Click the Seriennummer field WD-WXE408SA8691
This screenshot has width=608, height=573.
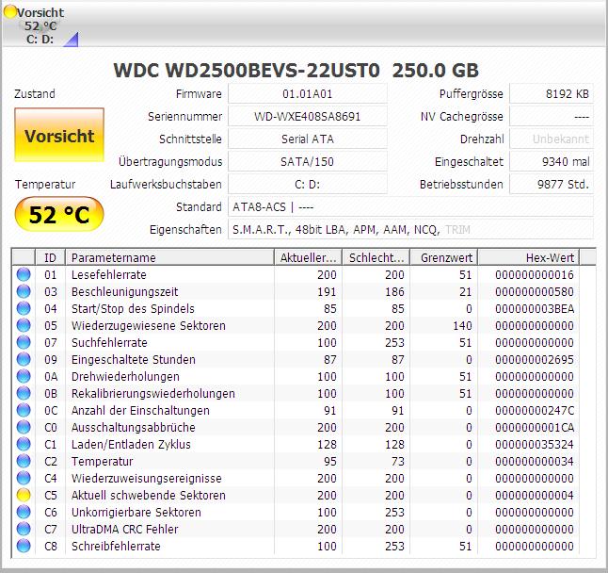[308, 116]
